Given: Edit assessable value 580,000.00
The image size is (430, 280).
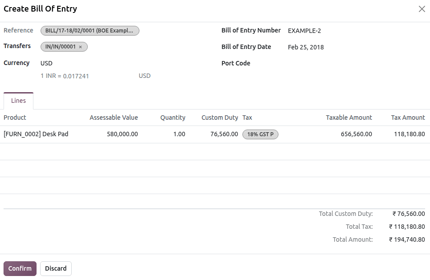Looking at the screenshot, I should tap(122, 134).
